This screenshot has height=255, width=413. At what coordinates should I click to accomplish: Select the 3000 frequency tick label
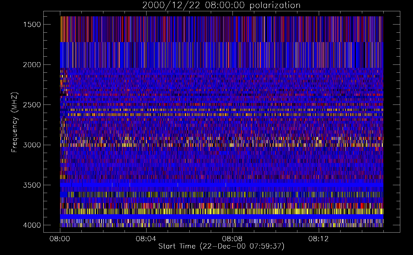point(32,145)
